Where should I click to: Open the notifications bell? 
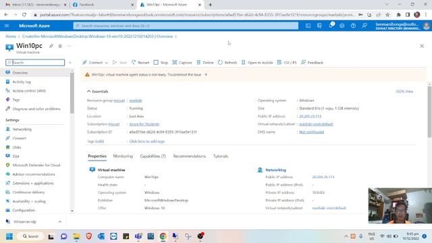point(331,26)
